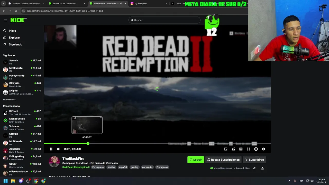Switch to Instagram browser tab
The width and height of the screenshot is (329, 185).
coord(149,4)
